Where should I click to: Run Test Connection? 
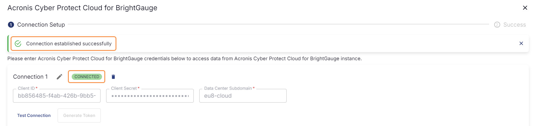pos(34,115)
